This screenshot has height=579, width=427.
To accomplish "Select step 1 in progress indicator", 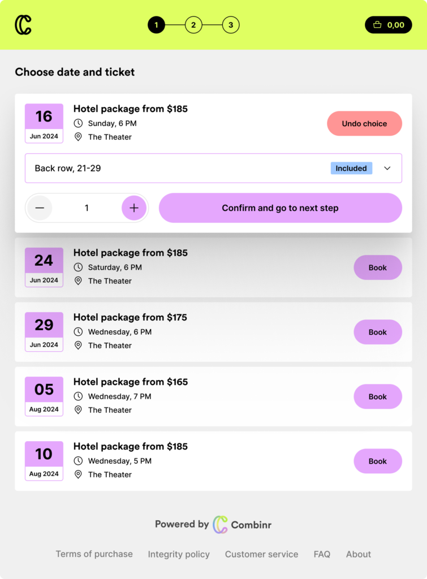I will [x=156, y=25].
